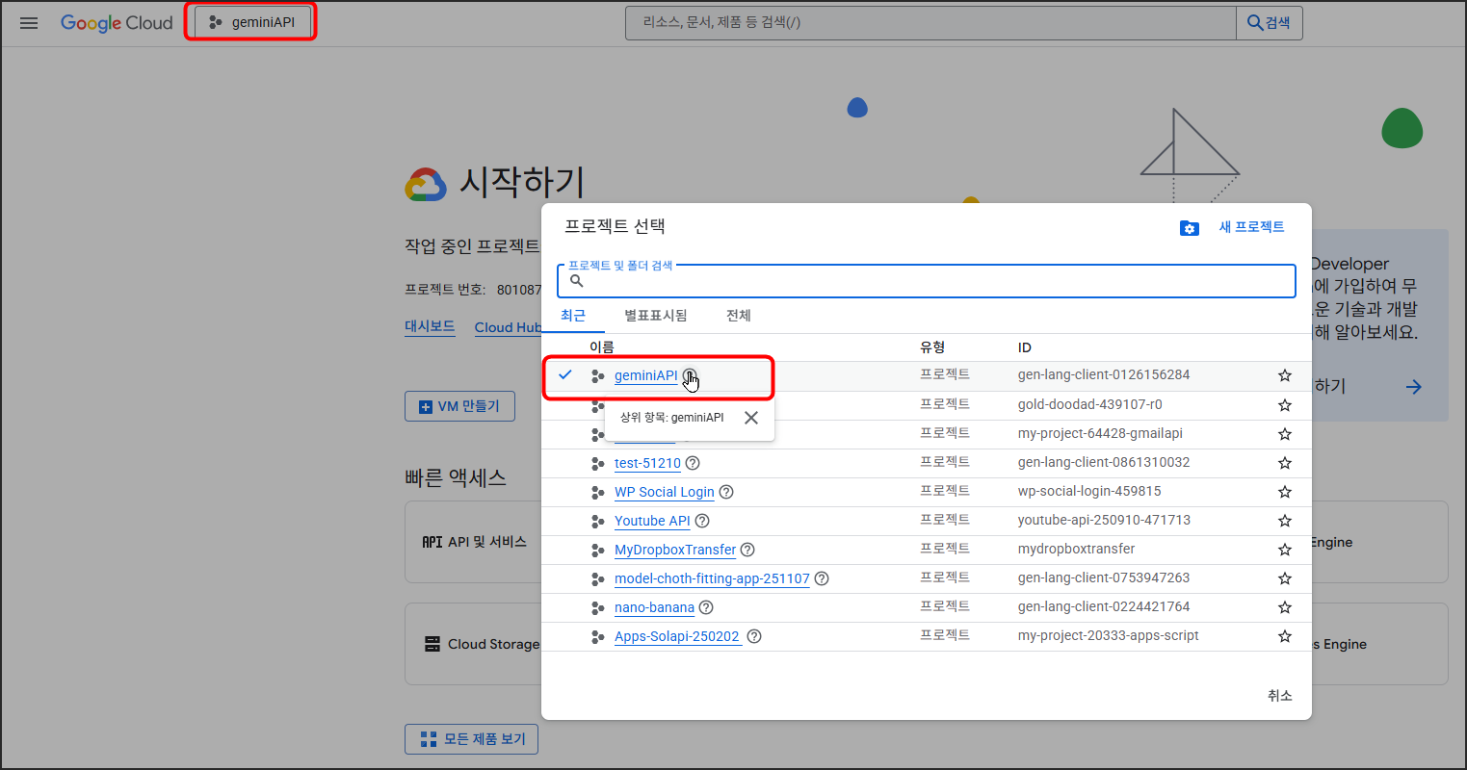
Task: Click help icon next to MyDropboxTransfer
Action: [747, 550]
